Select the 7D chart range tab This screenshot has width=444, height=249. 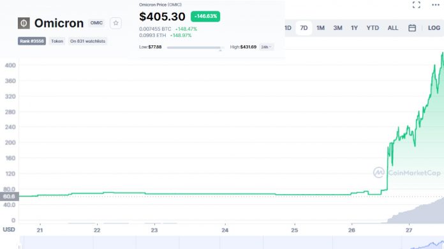pyautogui.click(x=304, y=28)
